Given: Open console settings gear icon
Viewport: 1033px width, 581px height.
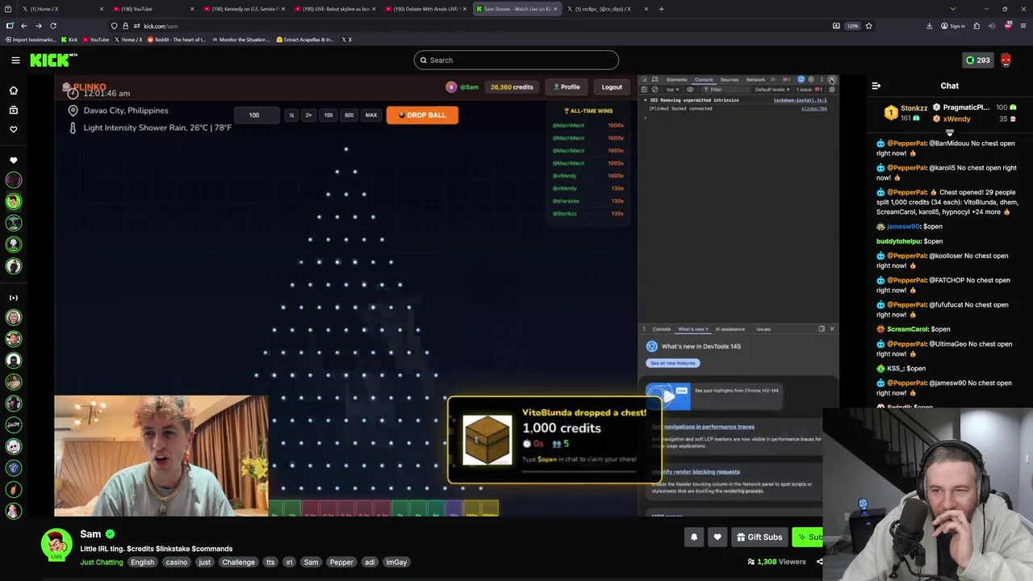Looking at the screenshot, I should [832, 90].
